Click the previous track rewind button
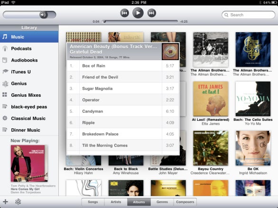Image resolution: width=278 pixels, height=208 pixels. tap(124, 13)
